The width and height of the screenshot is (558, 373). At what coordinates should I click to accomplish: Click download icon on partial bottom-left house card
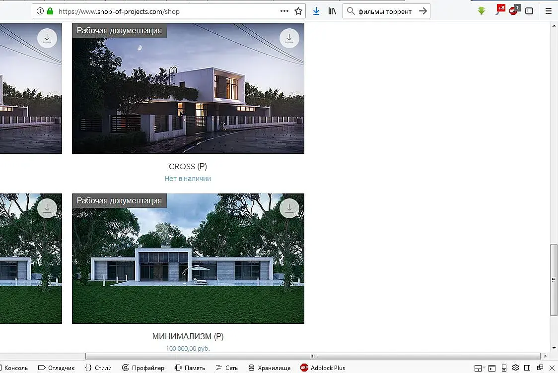pos(47,208)
